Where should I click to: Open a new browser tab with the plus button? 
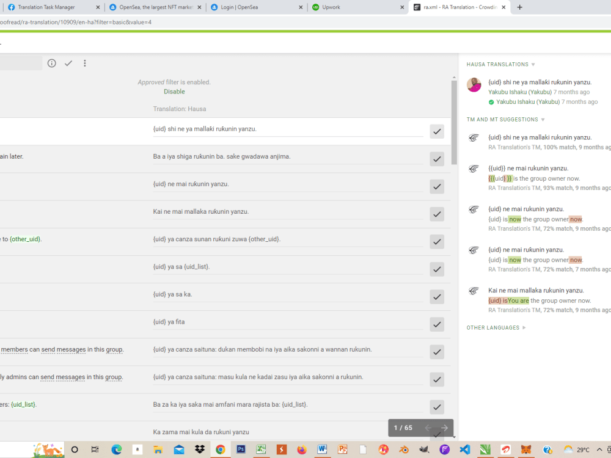coord(519,7)
